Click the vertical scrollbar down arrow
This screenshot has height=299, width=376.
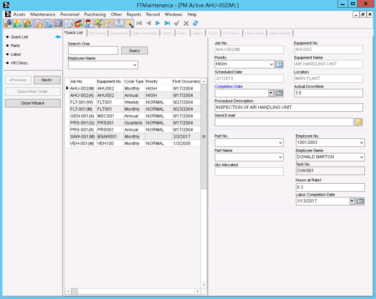pyautogui.click(x=204, y=285)
